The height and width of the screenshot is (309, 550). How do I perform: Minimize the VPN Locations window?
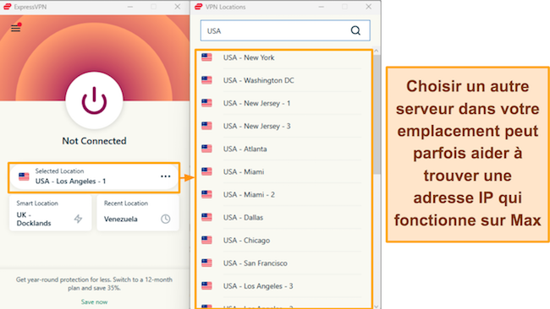[321, 7]
